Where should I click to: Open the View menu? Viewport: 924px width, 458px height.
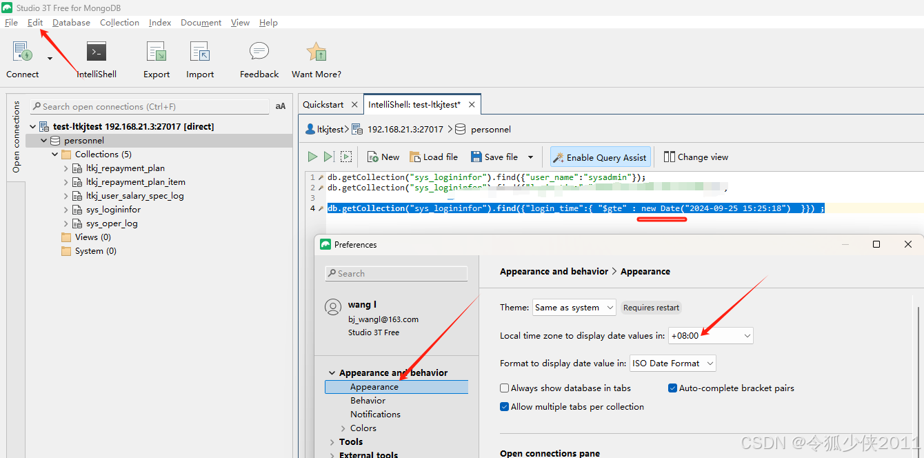[x=240, y=22]
